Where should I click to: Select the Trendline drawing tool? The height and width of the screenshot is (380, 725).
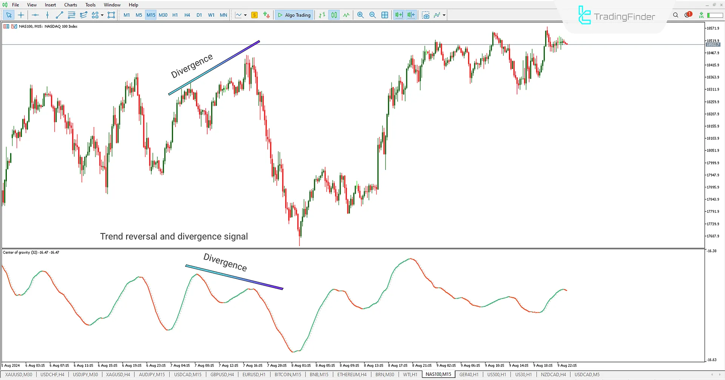coord(59,15)
